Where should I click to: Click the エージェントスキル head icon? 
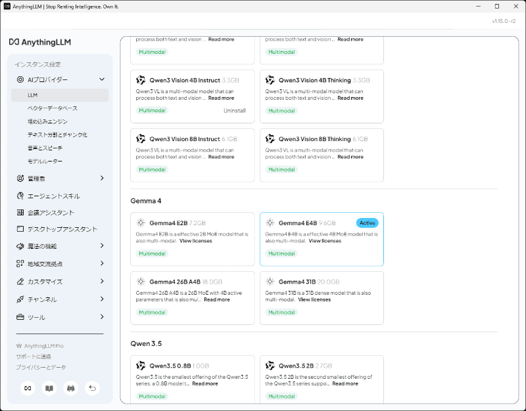(20, 196)
